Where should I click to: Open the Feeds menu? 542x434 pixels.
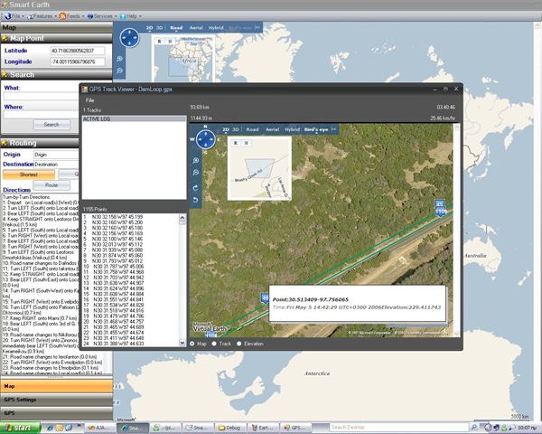pyautogui.click(x=73, y=16)
